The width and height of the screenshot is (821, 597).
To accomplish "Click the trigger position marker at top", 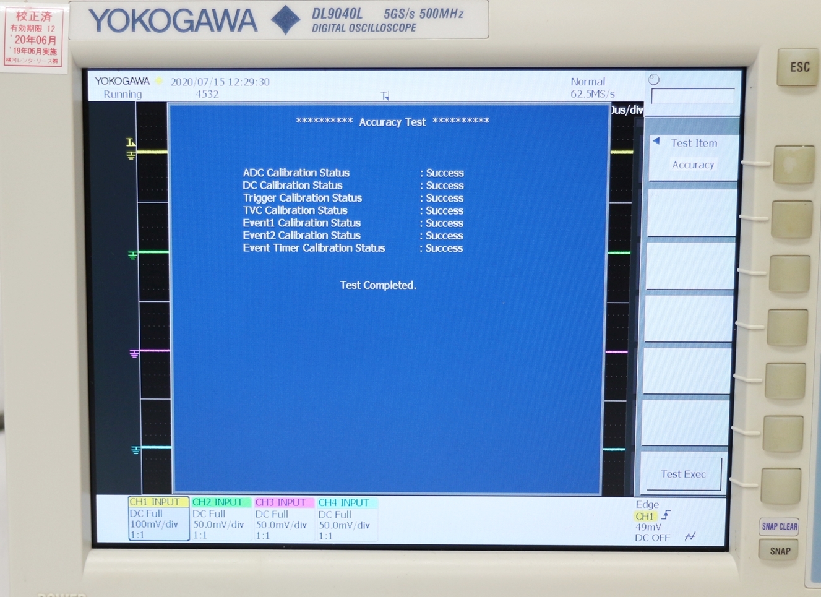I will (385, 96).
